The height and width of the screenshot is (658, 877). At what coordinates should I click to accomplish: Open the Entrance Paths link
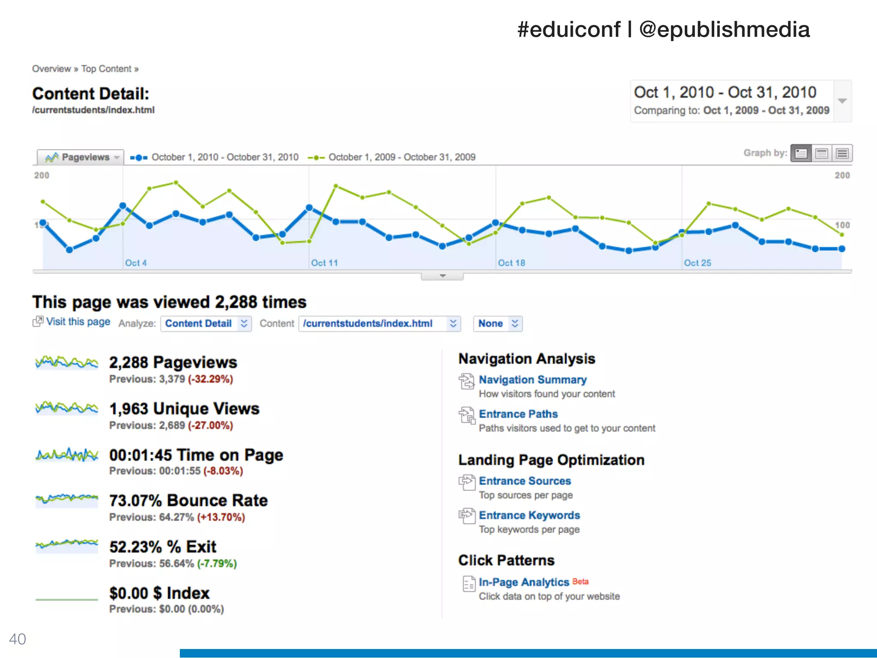518,414
